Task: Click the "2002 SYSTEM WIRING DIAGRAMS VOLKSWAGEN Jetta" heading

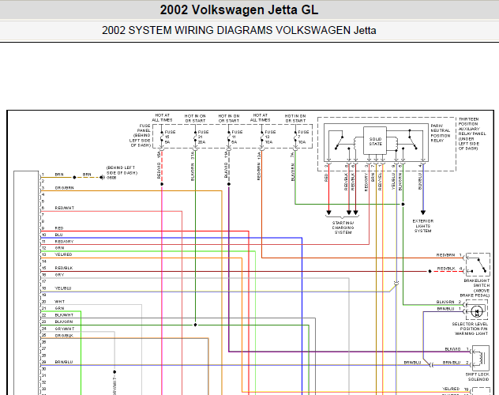Action: coord(239,30)
